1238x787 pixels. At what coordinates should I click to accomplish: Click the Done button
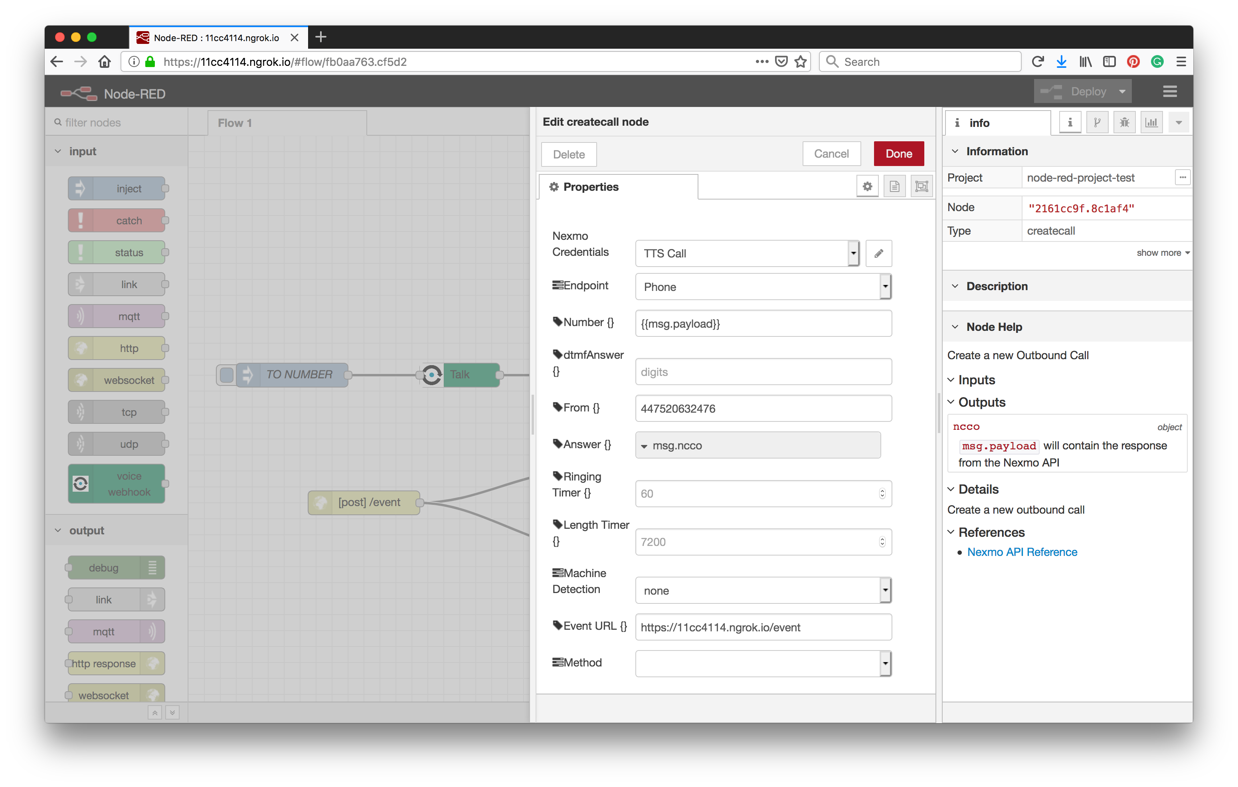click(x=899, y=154)
